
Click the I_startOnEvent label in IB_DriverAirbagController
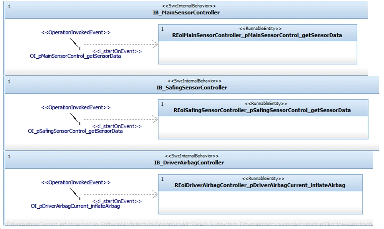(x=117, y=201)
